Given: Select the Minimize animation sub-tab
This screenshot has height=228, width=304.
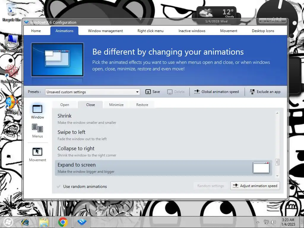Looking at the screenshot, I should pyautogui.click(x=116, y=105).
